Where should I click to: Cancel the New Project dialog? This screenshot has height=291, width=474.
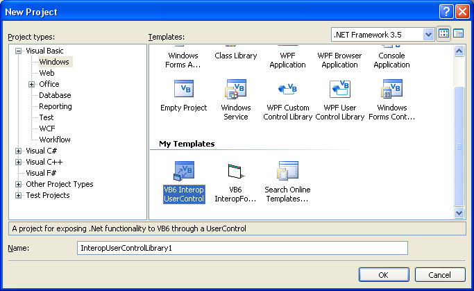(x=440, y=274)
